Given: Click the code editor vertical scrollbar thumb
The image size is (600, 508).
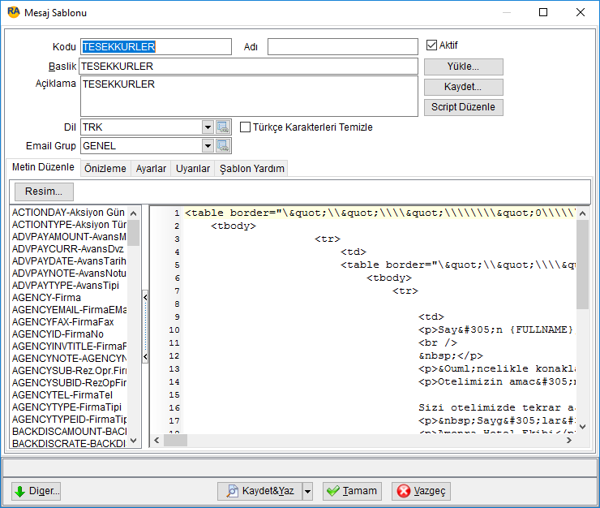Looking at the screenshot, I should 582,265.
